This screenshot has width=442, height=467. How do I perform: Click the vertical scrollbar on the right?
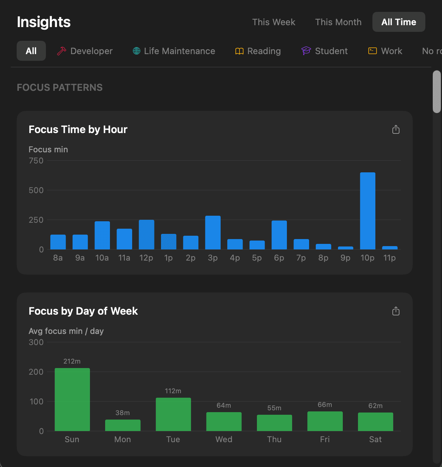(x=436, y=92)
